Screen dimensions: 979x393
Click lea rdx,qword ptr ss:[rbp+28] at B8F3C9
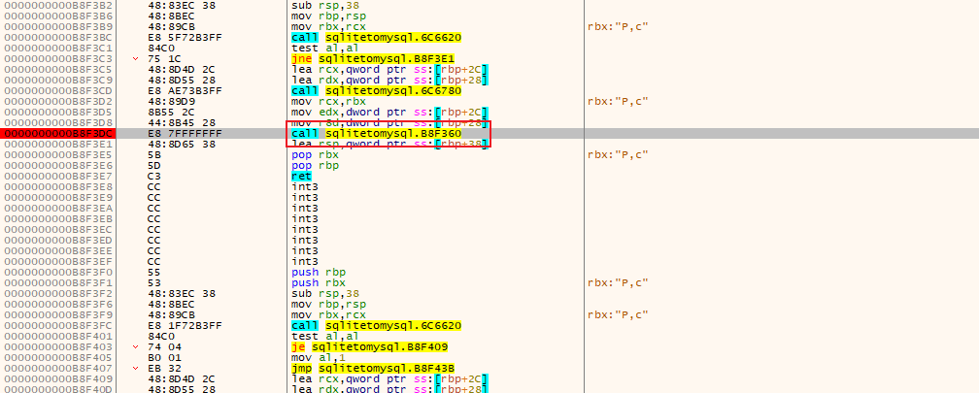(389, 80)
